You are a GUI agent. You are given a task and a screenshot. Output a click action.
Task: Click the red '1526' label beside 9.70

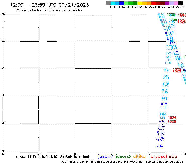coord(172,121)
